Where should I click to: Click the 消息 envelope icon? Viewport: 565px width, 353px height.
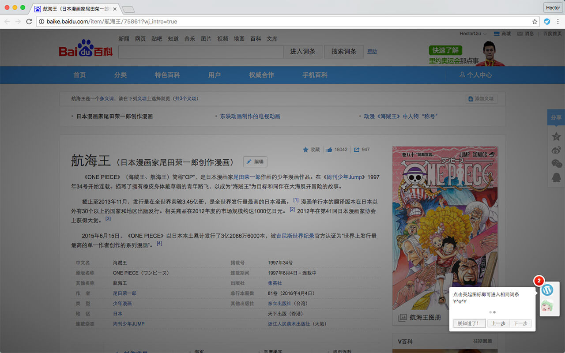pyautogui.click(x=520, y=34)
